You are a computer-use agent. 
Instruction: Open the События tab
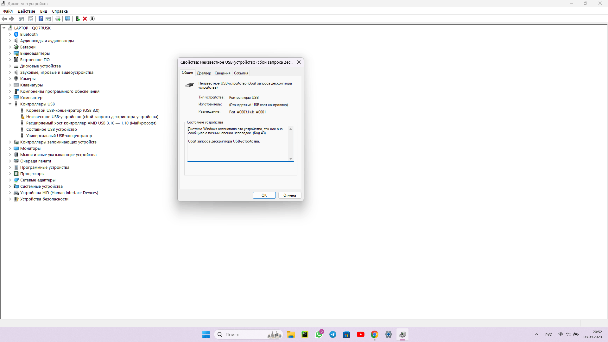pos(241,73)
